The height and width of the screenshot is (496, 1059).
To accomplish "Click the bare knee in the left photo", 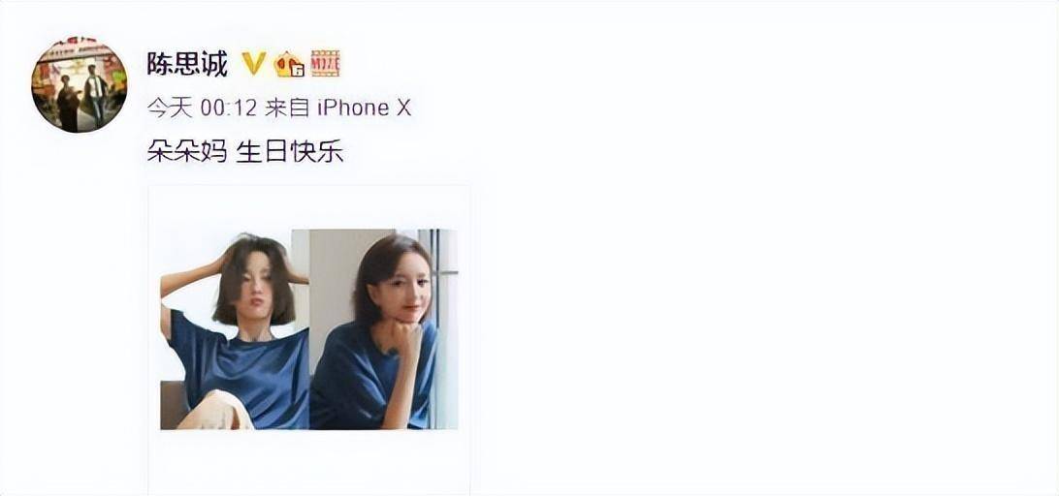I will click(214, 411).
